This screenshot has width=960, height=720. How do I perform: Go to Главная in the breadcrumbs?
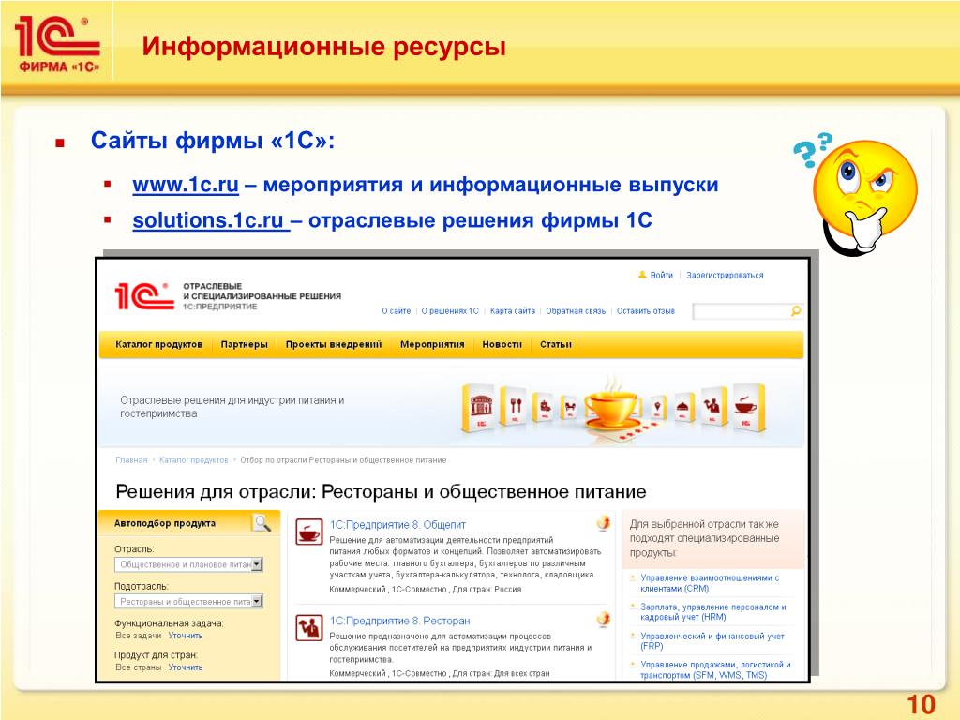131,459
